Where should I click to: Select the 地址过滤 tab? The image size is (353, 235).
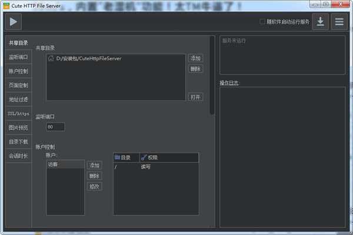18,99
